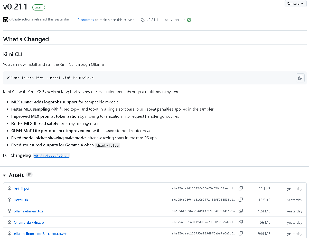The image size is (309, 238).
Task: Click the Assets count badge 18
Action: [x=29, y=175]
